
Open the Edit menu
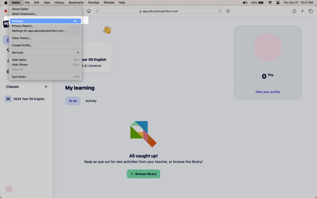point(37,2)
